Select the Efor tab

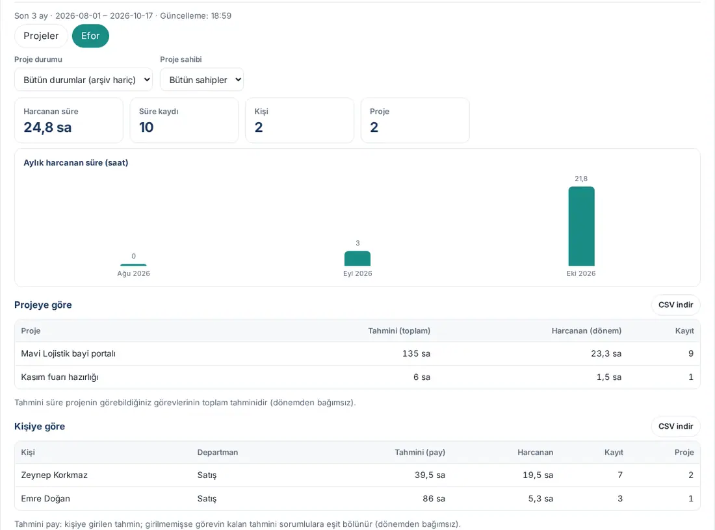[x=90, y=36]
